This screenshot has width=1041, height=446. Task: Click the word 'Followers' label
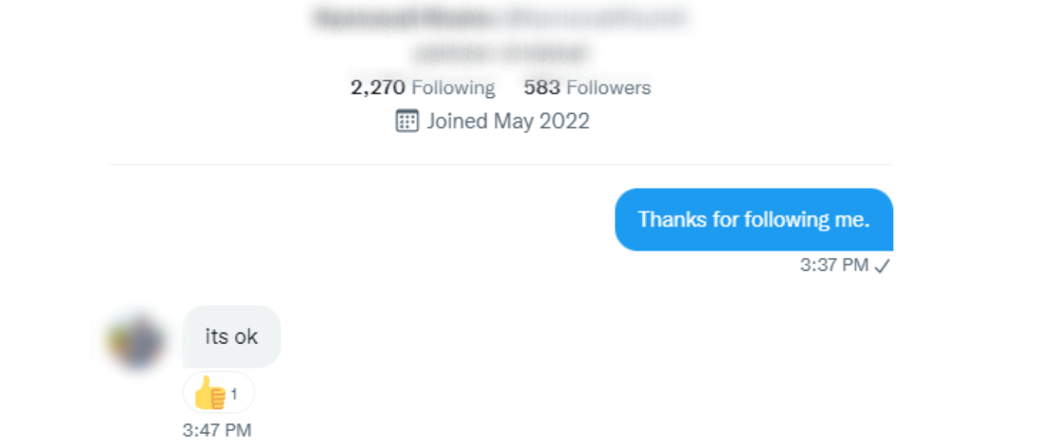pos(609,88)
